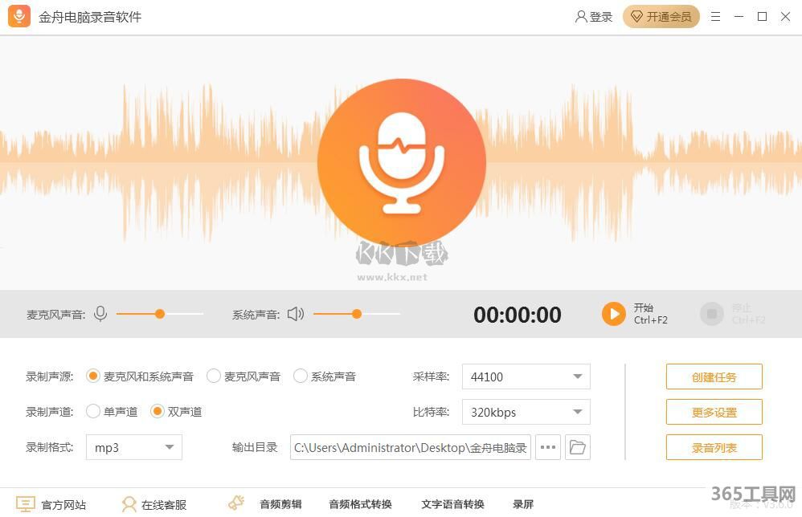This screenshot has width=802, height=517.
Task: Expand the bitrate 320kbps dropdown
Action: (x=577, y=412)
